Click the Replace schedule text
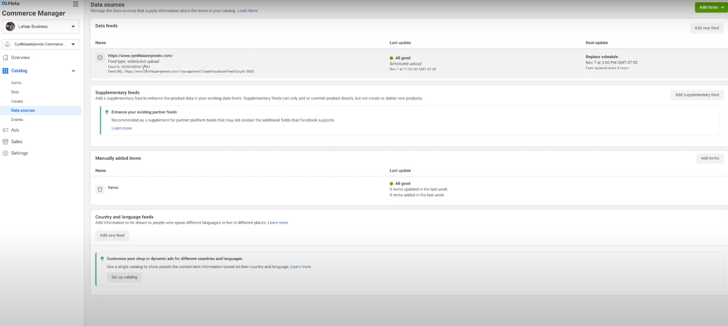This screenshot has height=326, width=728. pos(602,57)
